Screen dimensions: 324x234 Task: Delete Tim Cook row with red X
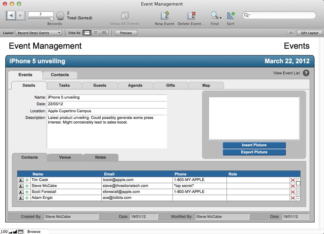pyautogui.click(x=292, y=180)
